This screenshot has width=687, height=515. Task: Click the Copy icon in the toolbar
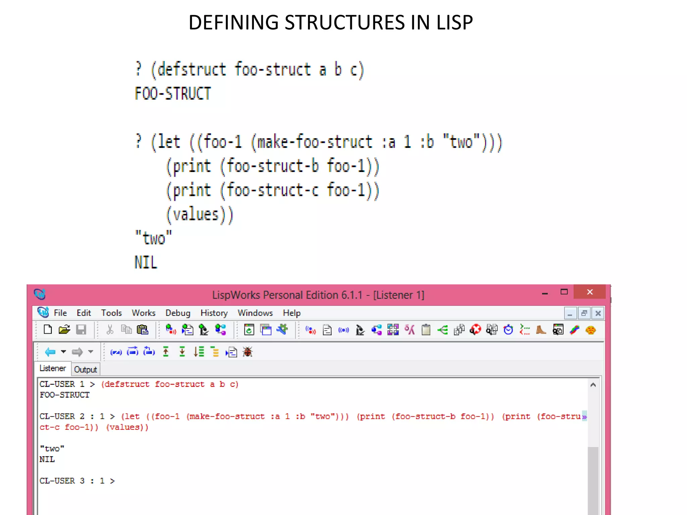tap(126, 330)
